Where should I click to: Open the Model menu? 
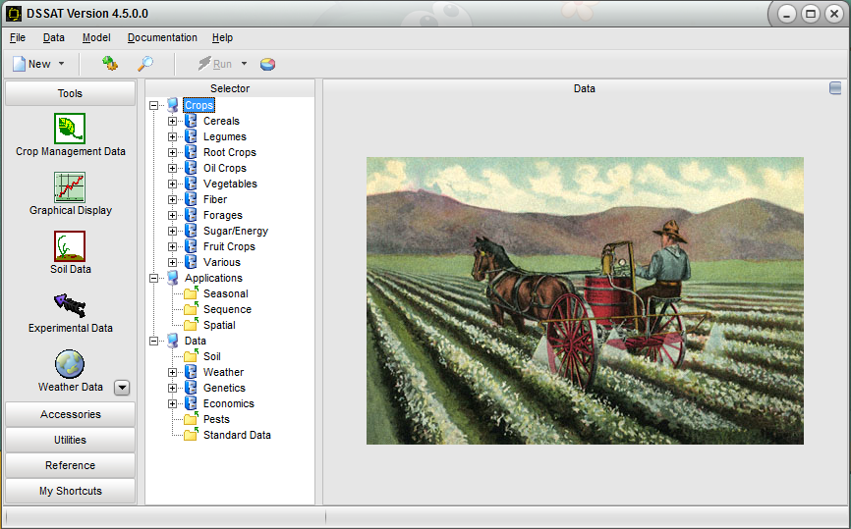click(x=96, y=37)
